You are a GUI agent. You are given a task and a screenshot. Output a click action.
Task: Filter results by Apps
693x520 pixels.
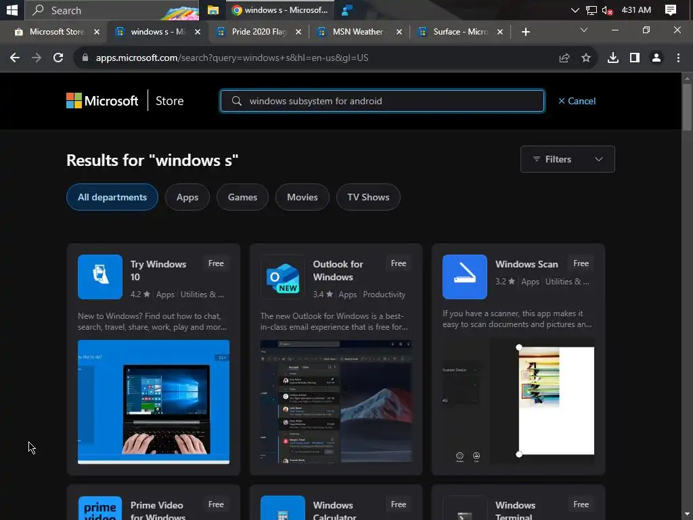point(187,197)
